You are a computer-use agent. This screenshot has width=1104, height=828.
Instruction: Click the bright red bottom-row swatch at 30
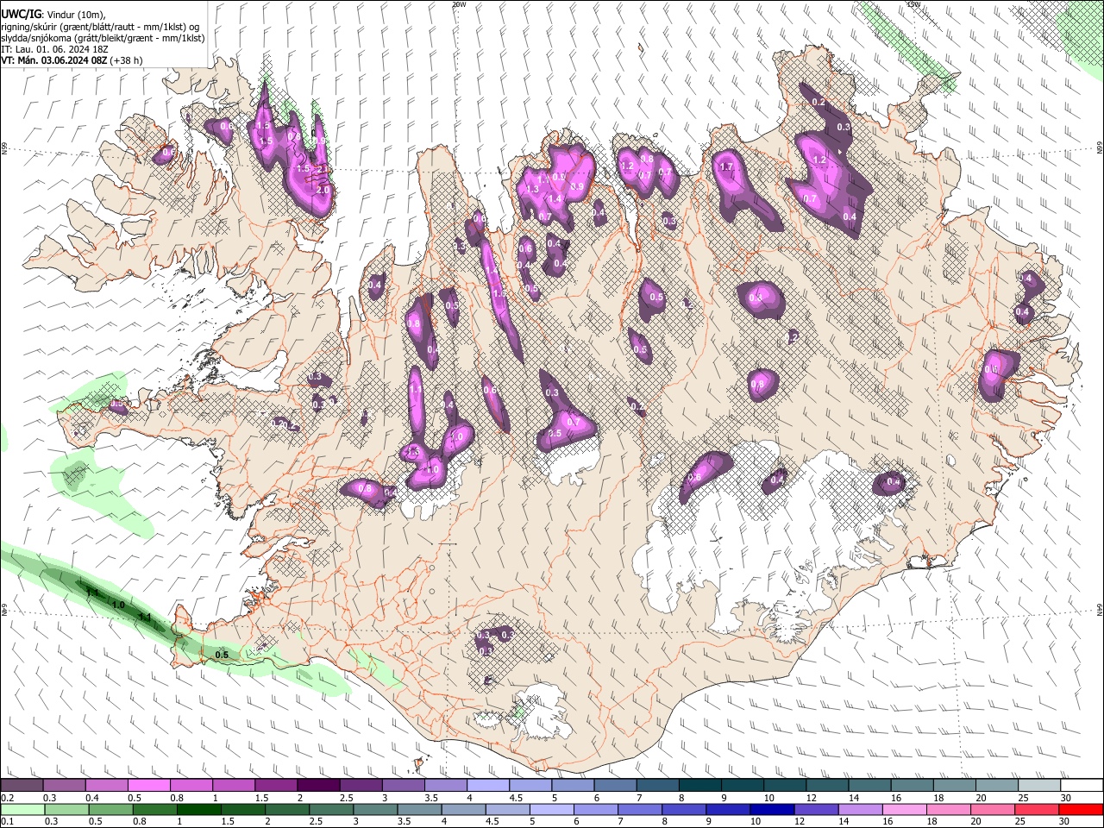pyautogui.click(x=1082, y=809)
